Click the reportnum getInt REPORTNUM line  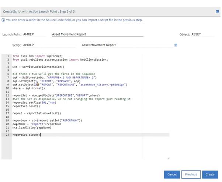pos(47,120)
